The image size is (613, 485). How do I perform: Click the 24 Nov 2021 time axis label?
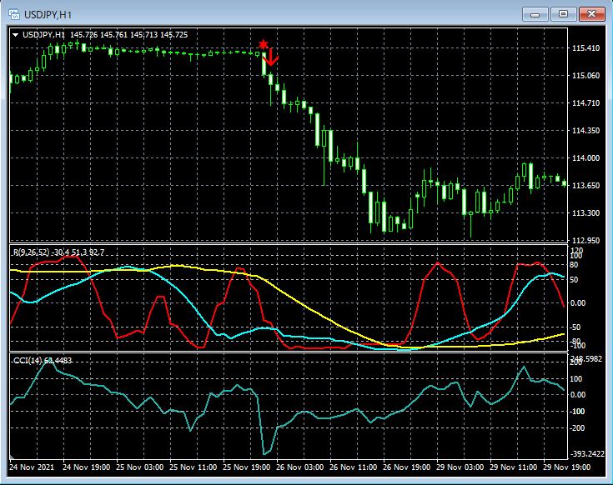31,468
